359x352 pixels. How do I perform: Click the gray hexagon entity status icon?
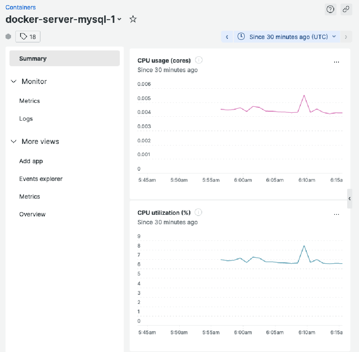pos(8,37)
